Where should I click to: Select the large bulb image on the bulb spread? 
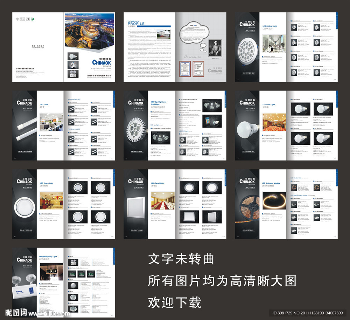pos(247,129)
